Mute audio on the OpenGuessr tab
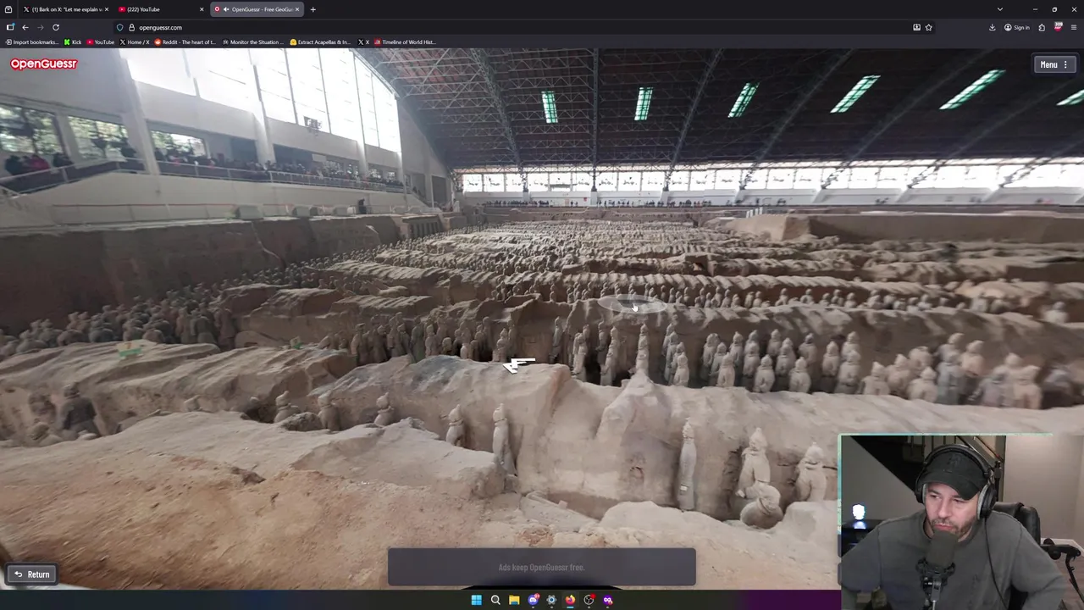 click(x=225, y=9)
